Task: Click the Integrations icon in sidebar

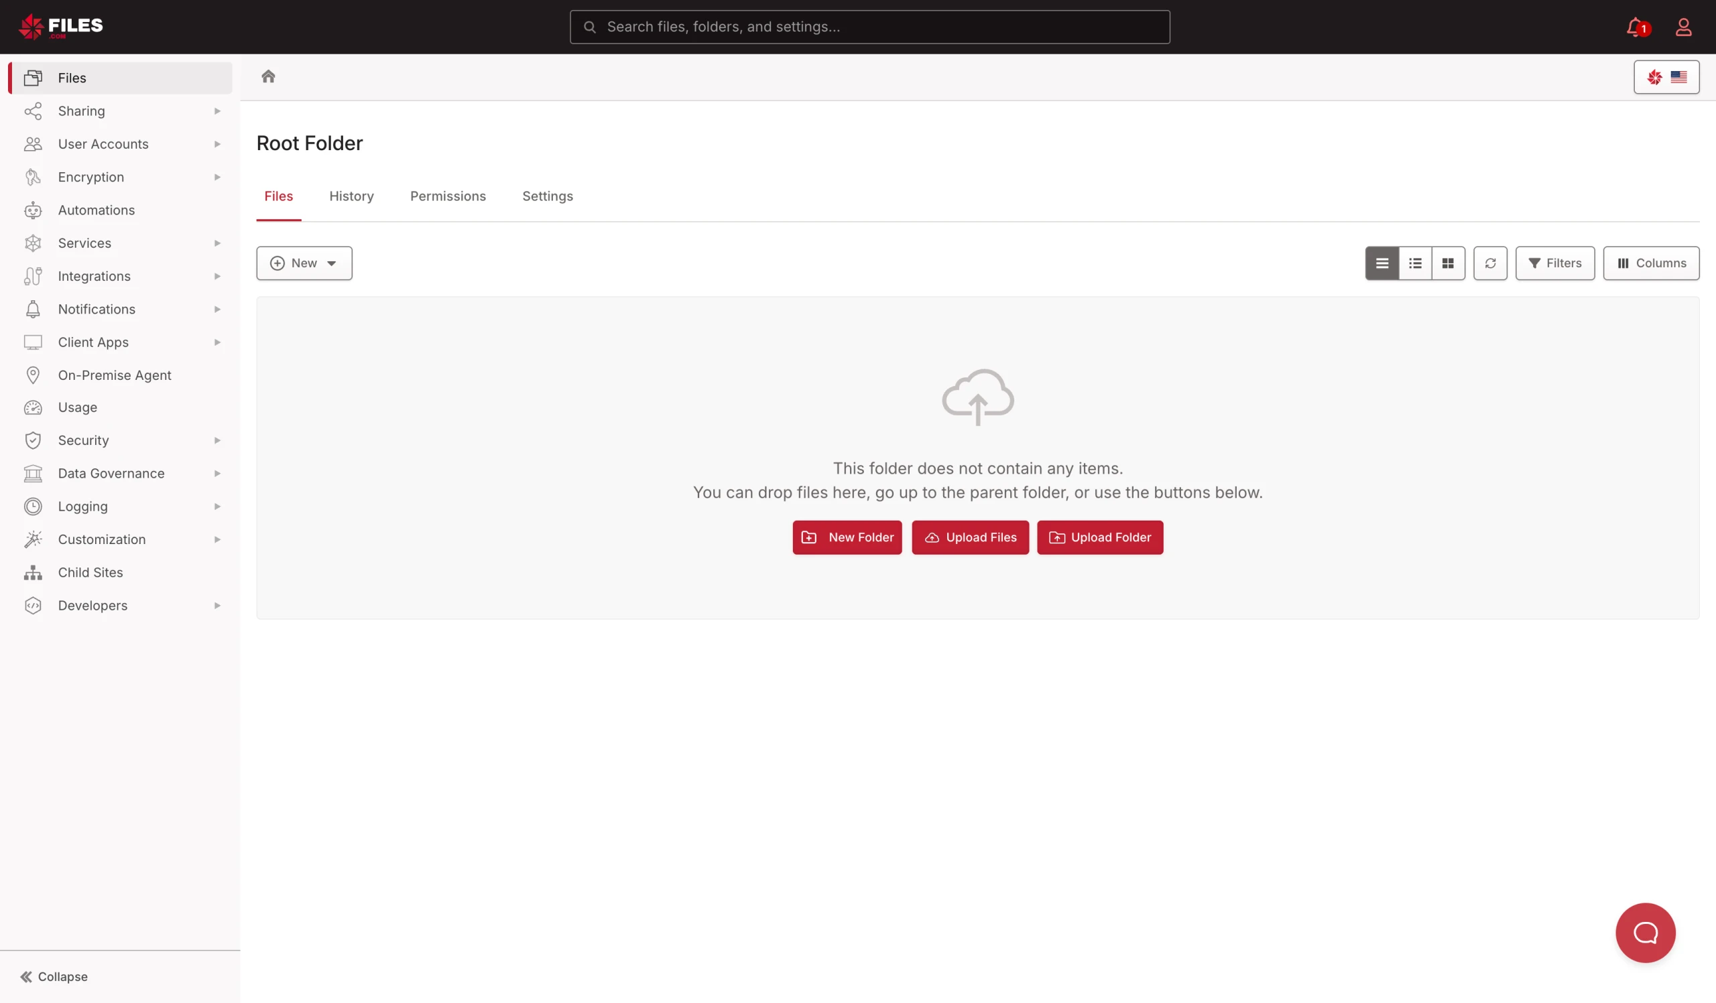Action: [x=33, y=276]
